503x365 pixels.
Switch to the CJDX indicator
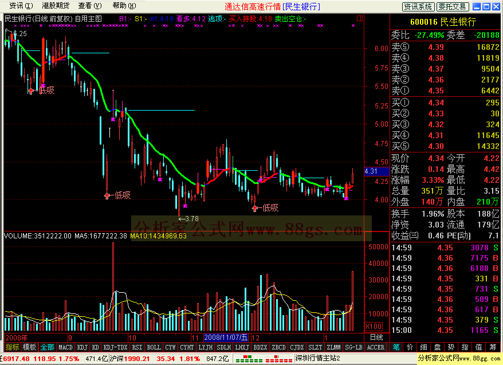pyautogui.click(x=297, y=347)
